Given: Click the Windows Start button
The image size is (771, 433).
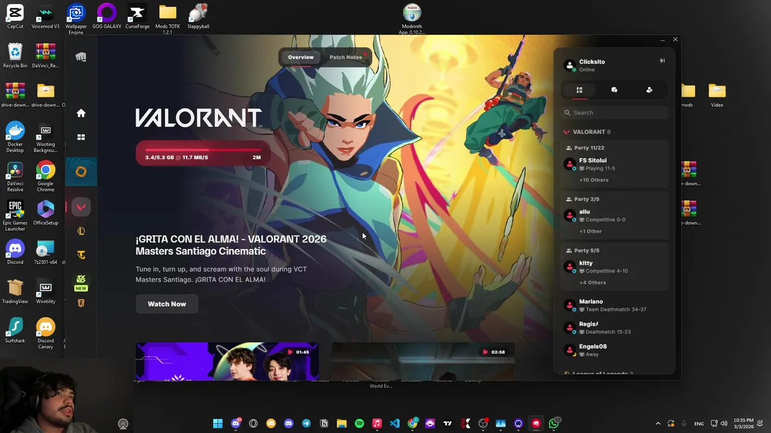Looking at the screenshot, I should pyautogui.click(x=217, y=423).
